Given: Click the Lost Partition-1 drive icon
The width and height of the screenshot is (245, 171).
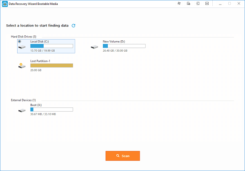Looking at the screenshot, I should (x=22, y=65).
